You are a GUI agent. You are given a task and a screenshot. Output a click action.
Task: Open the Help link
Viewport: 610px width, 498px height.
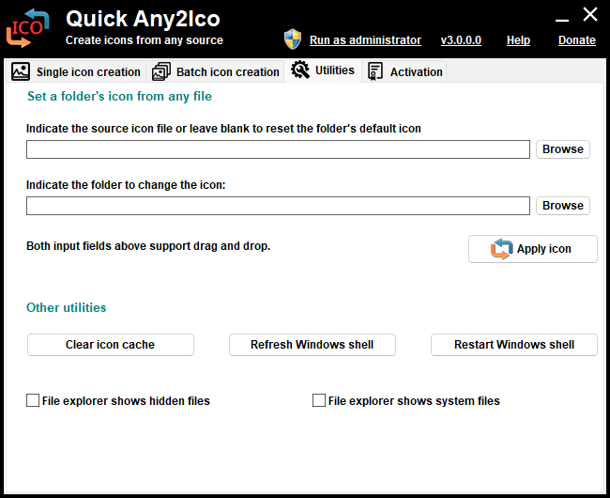point(518,40)
